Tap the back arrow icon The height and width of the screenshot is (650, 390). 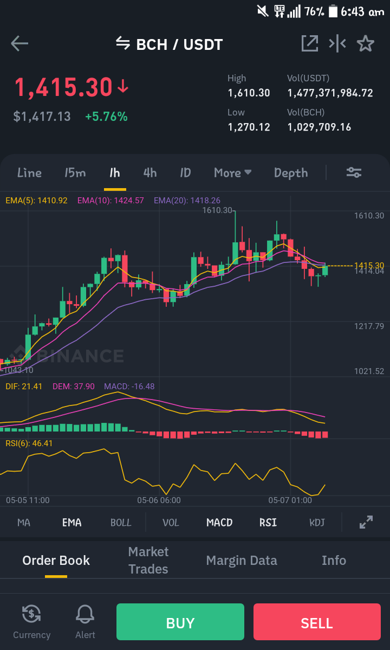[19, 43]
